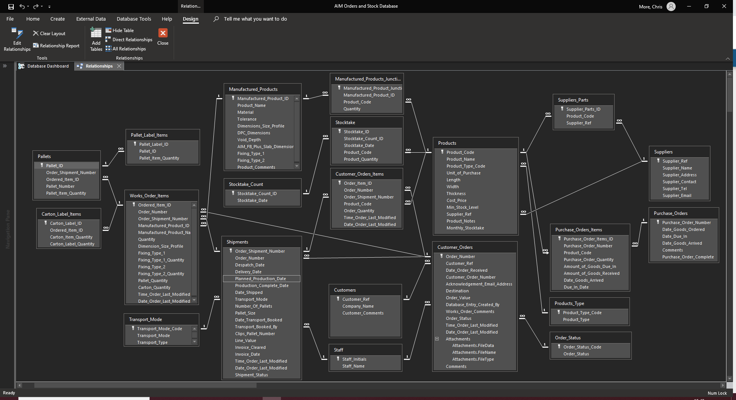
Task: Generate the Relationship Report
Action: (56, 46)
